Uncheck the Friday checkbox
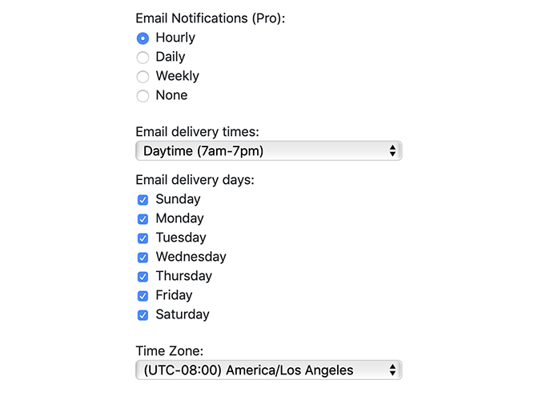 tap(143, 296)
